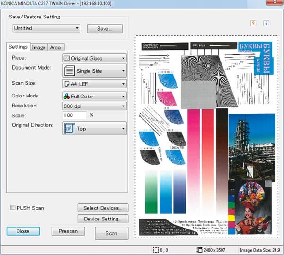The height and width of the screenshot is (255, 284).
Task: Click Select Devices... button
Action: tap(103, 208)
